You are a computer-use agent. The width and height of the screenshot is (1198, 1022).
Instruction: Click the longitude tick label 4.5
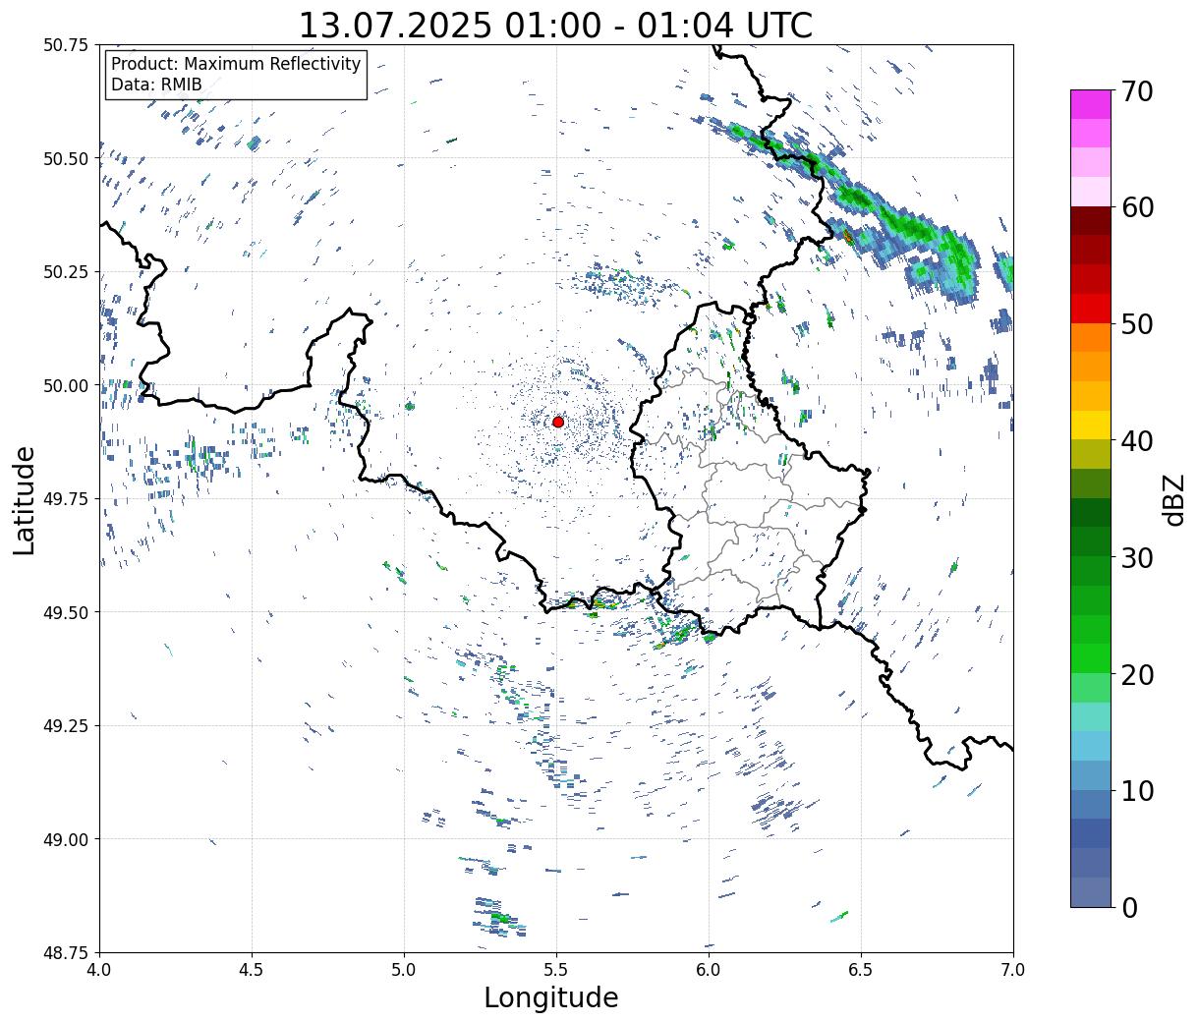(252, 970)
